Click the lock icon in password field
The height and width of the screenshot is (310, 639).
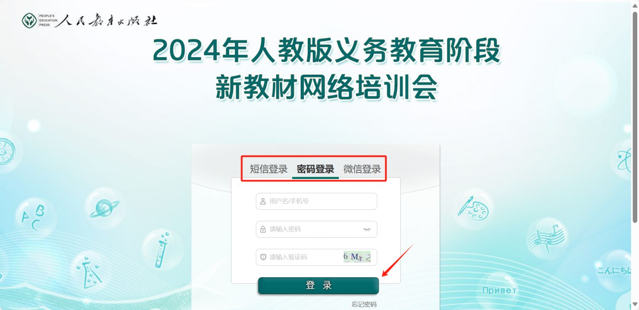(x=263, y=229)
